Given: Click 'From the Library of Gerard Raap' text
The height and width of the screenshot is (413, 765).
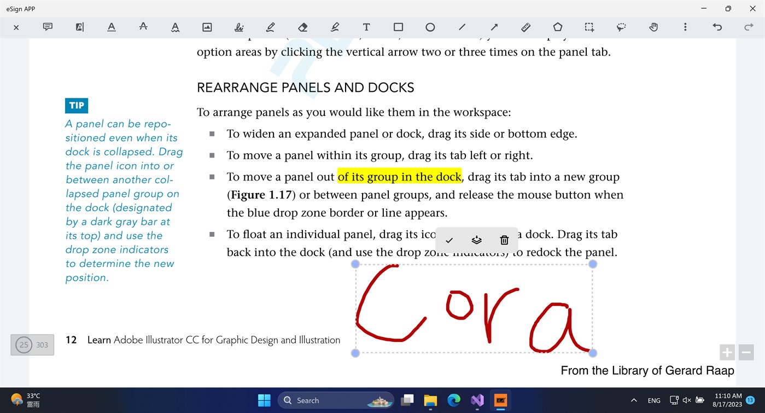Looking at the screenshot, I should [x=647, y=371].
